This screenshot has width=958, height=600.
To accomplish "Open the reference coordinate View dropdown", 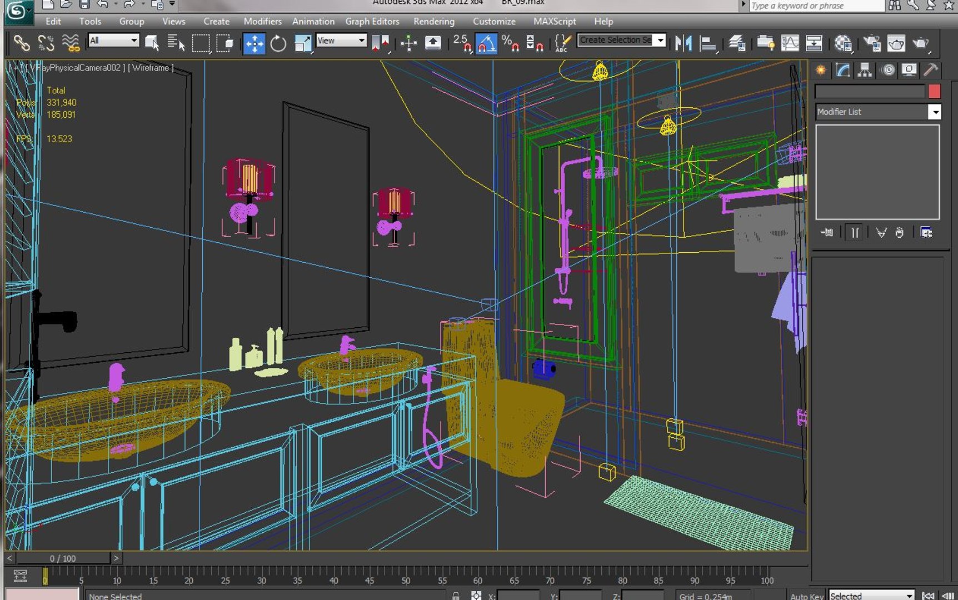I will (341, 41).
